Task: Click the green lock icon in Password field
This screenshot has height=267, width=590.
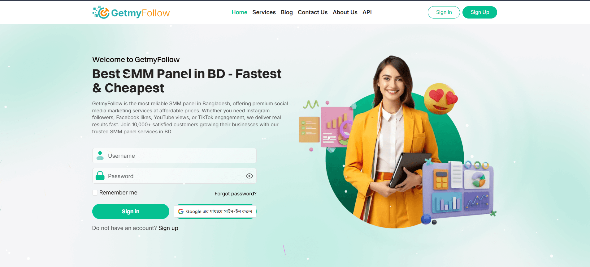Action: click(x=100, y=176)
